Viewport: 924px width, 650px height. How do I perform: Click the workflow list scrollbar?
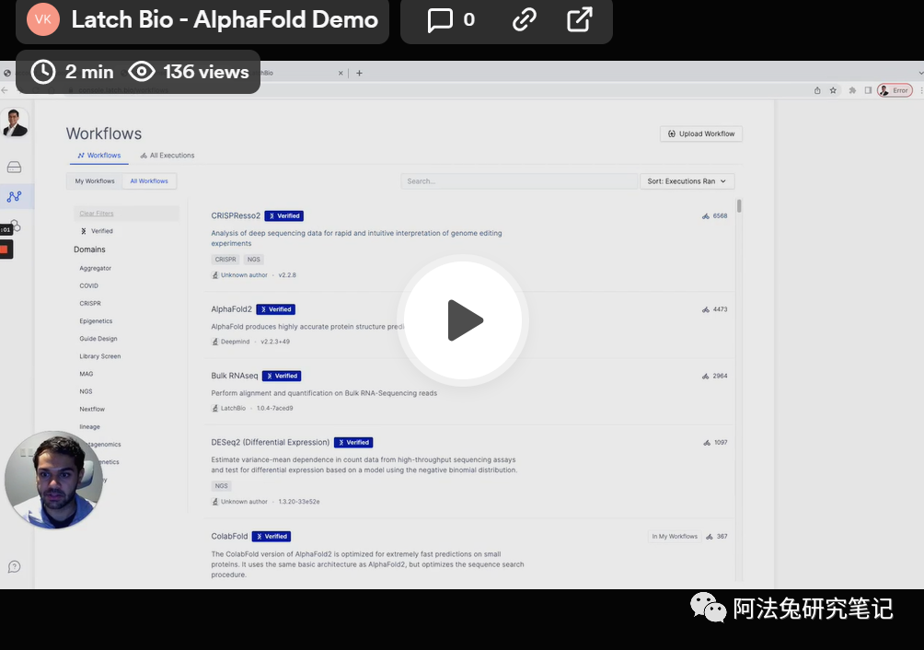(739, 206)
